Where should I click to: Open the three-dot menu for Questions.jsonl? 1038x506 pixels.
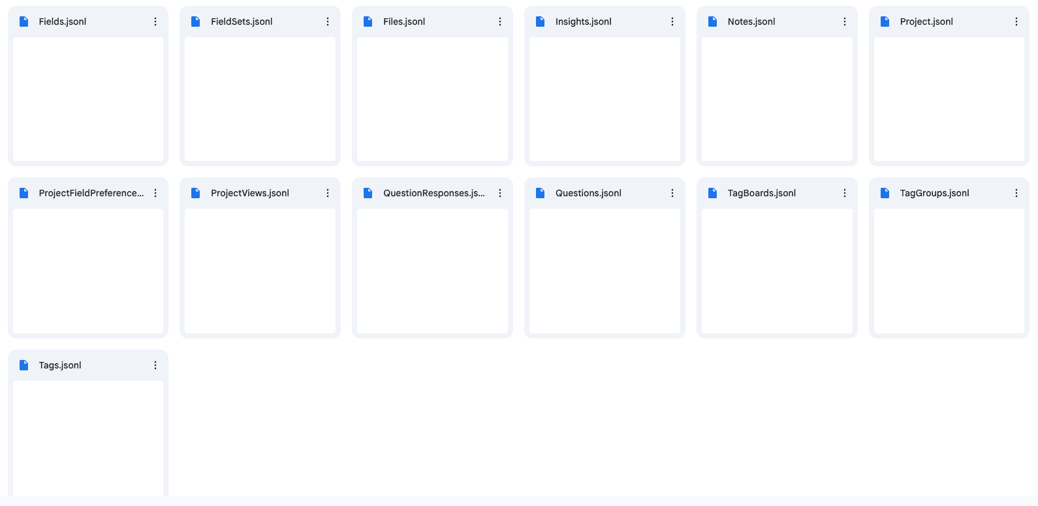(x=672, y=193)
